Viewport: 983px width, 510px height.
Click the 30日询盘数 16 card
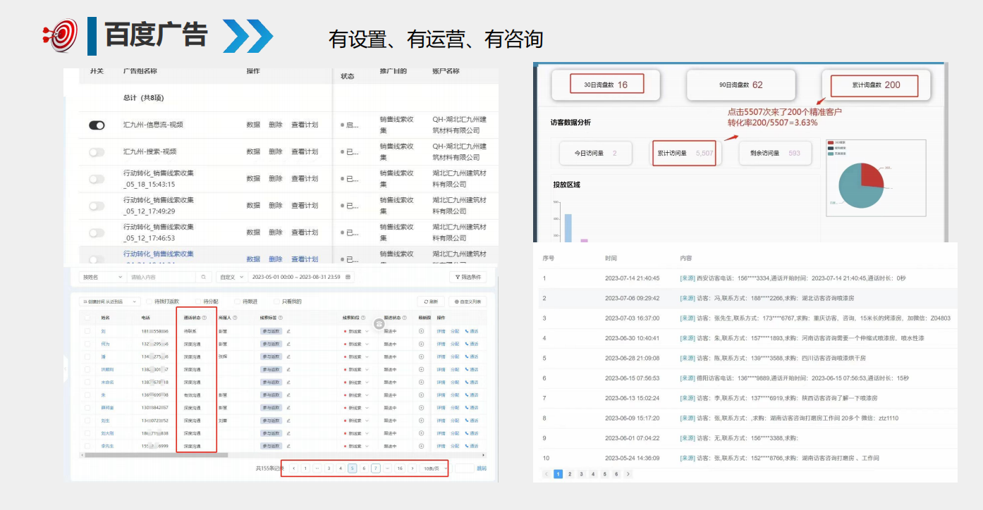606,85
